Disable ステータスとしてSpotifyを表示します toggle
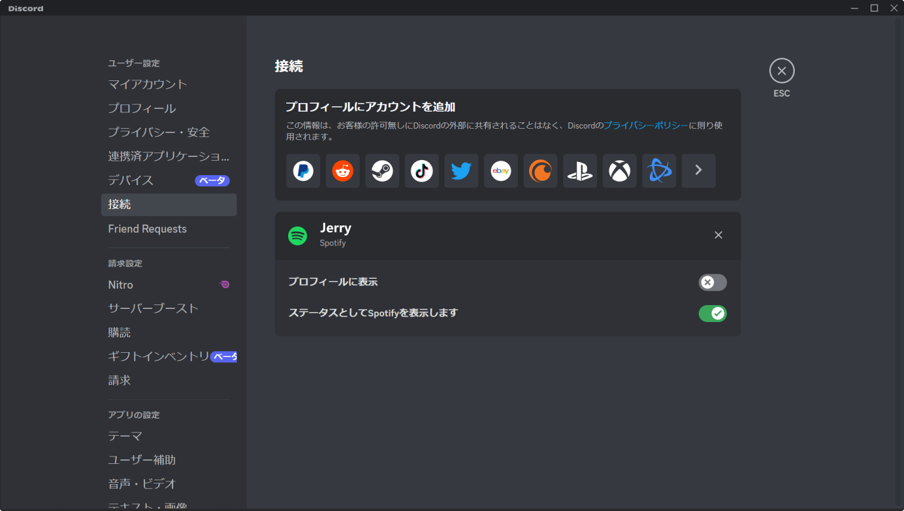This screenshot has width=904, height=511. pyautogui.click(x=713, y=313)
